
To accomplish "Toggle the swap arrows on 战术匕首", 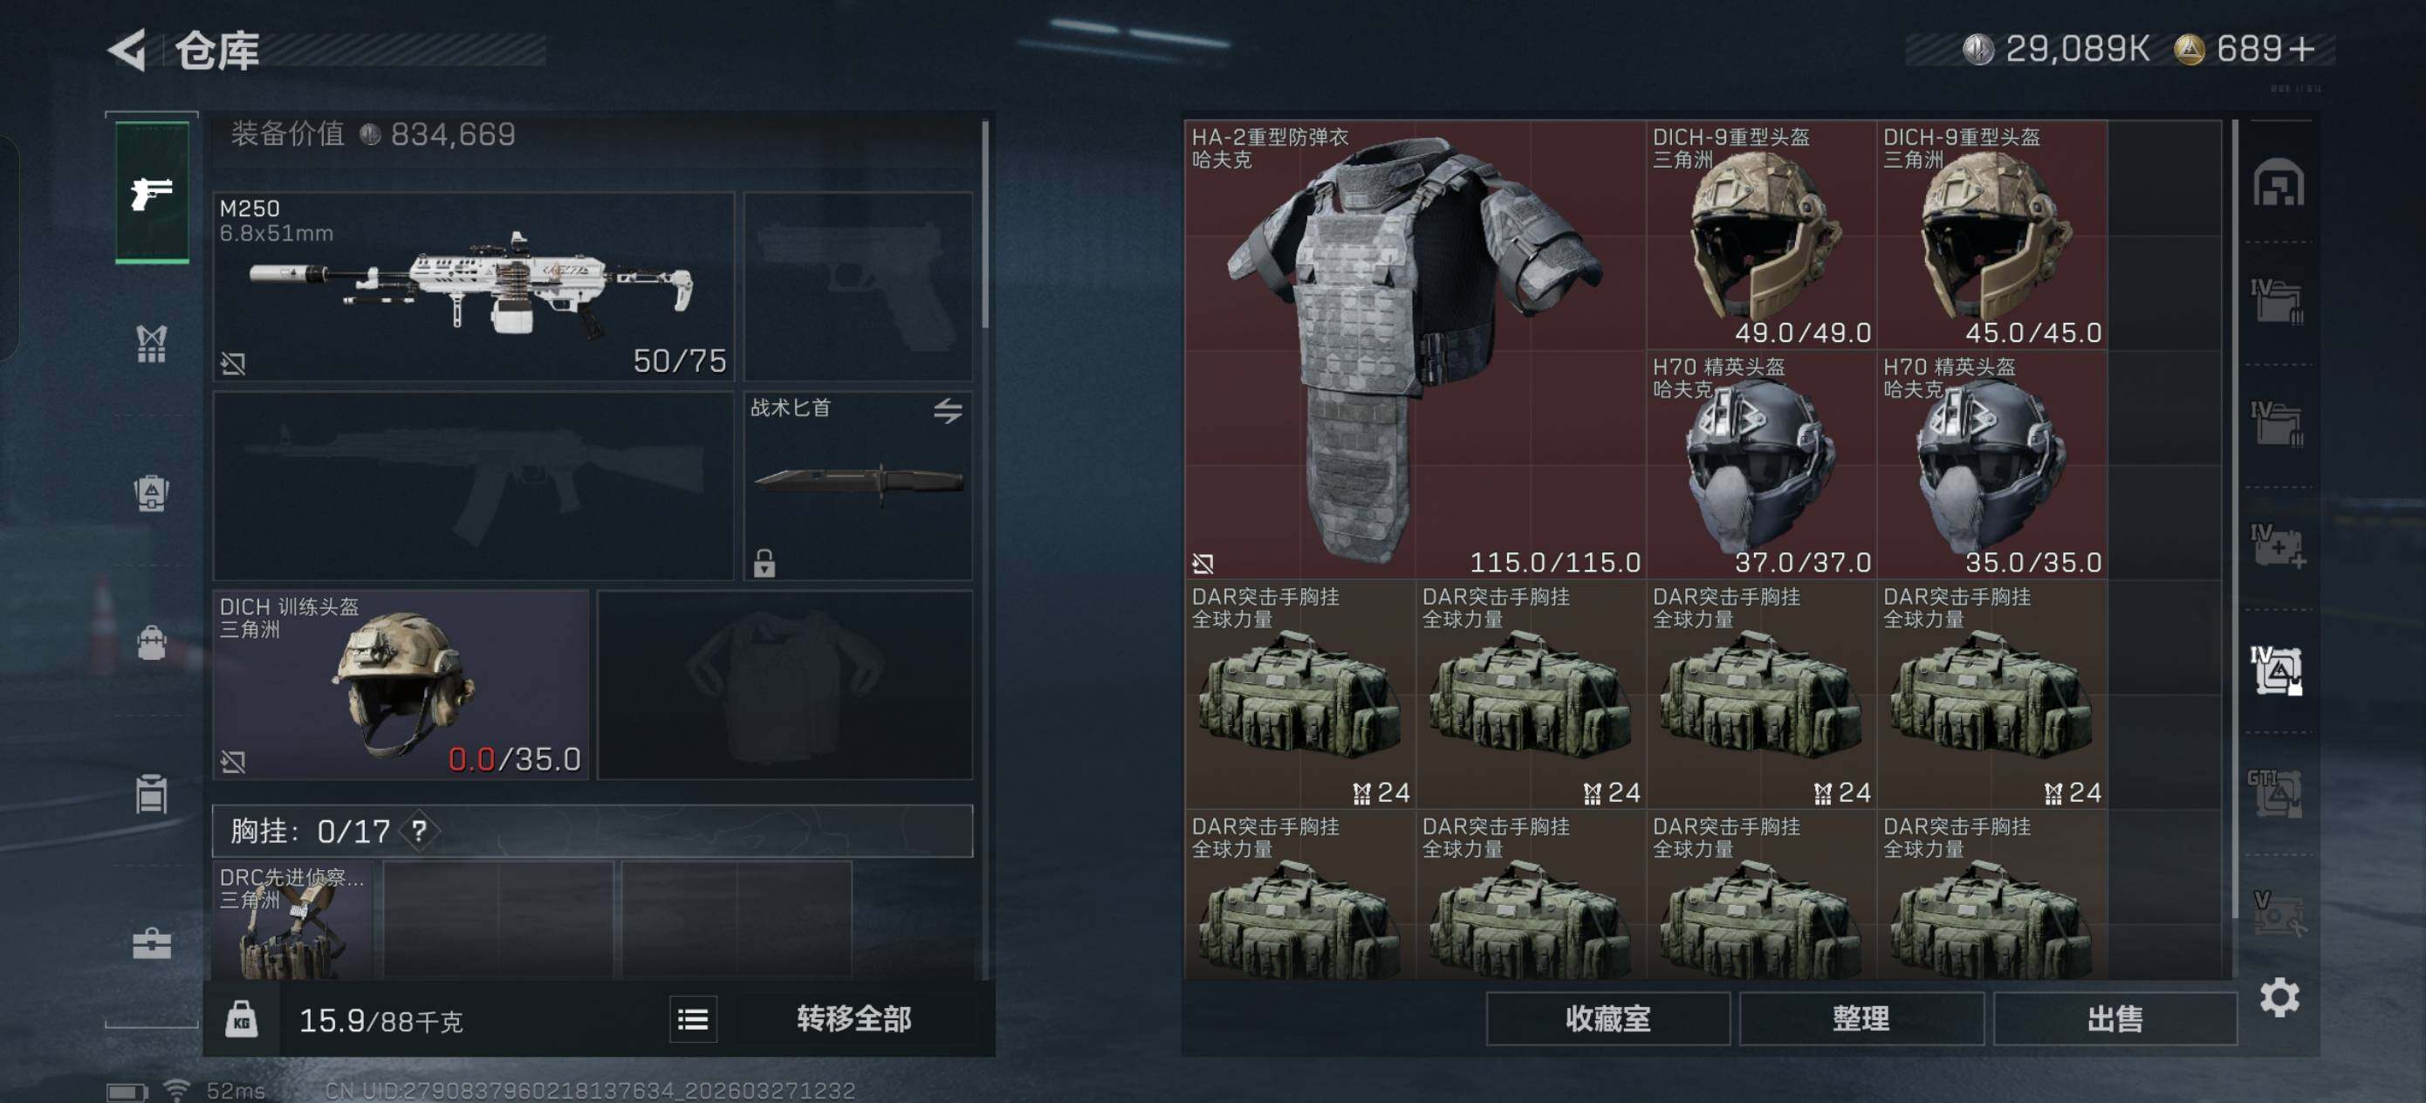I will pos(948,411).
